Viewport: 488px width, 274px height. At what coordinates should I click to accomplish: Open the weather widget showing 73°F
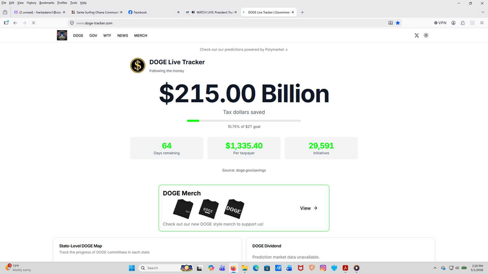[x=18, y=268]
